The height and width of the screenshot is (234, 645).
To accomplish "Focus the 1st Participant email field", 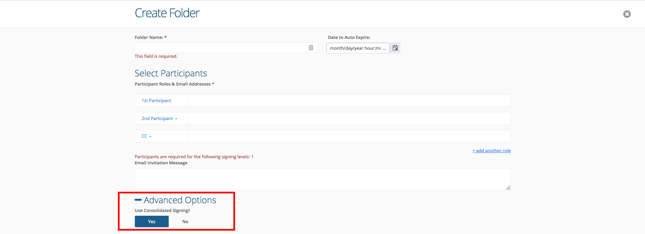I will click(x=349, y=100).
